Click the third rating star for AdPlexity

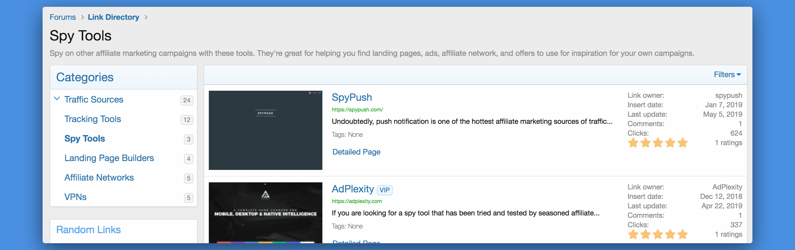click(658, 235)
